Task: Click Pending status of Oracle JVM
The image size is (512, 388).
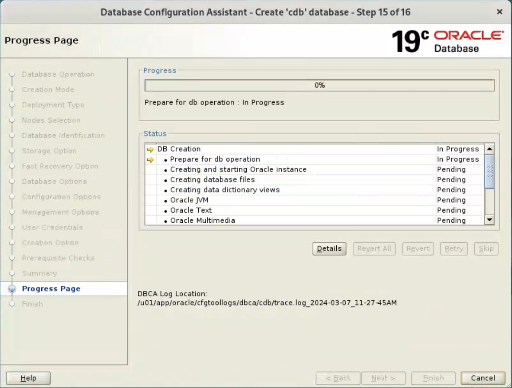Action: click(451, 200)
